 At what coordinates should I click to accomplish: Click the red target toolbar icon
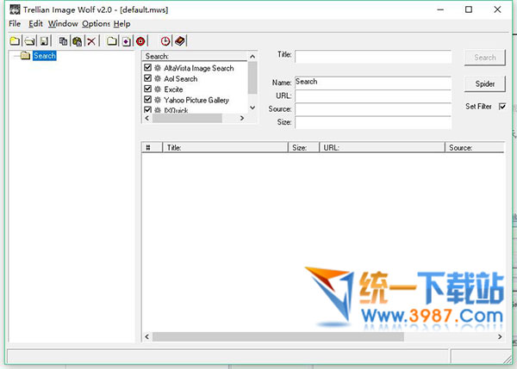tap(140, 41)
